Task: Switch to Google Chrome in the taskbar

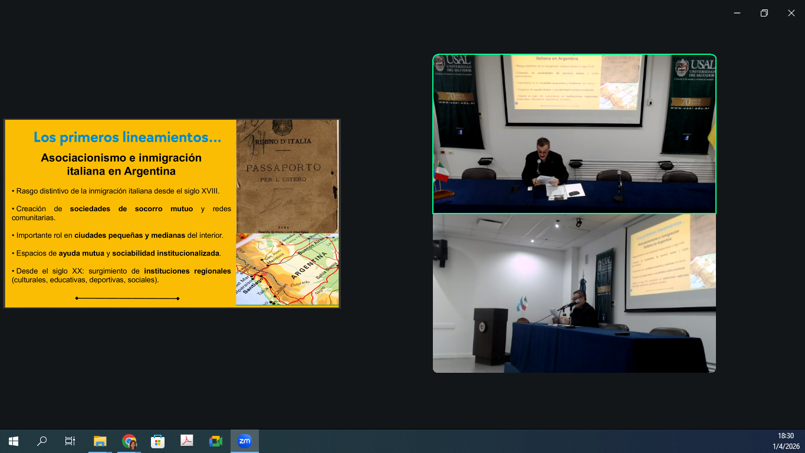Action: coord(129,441)
